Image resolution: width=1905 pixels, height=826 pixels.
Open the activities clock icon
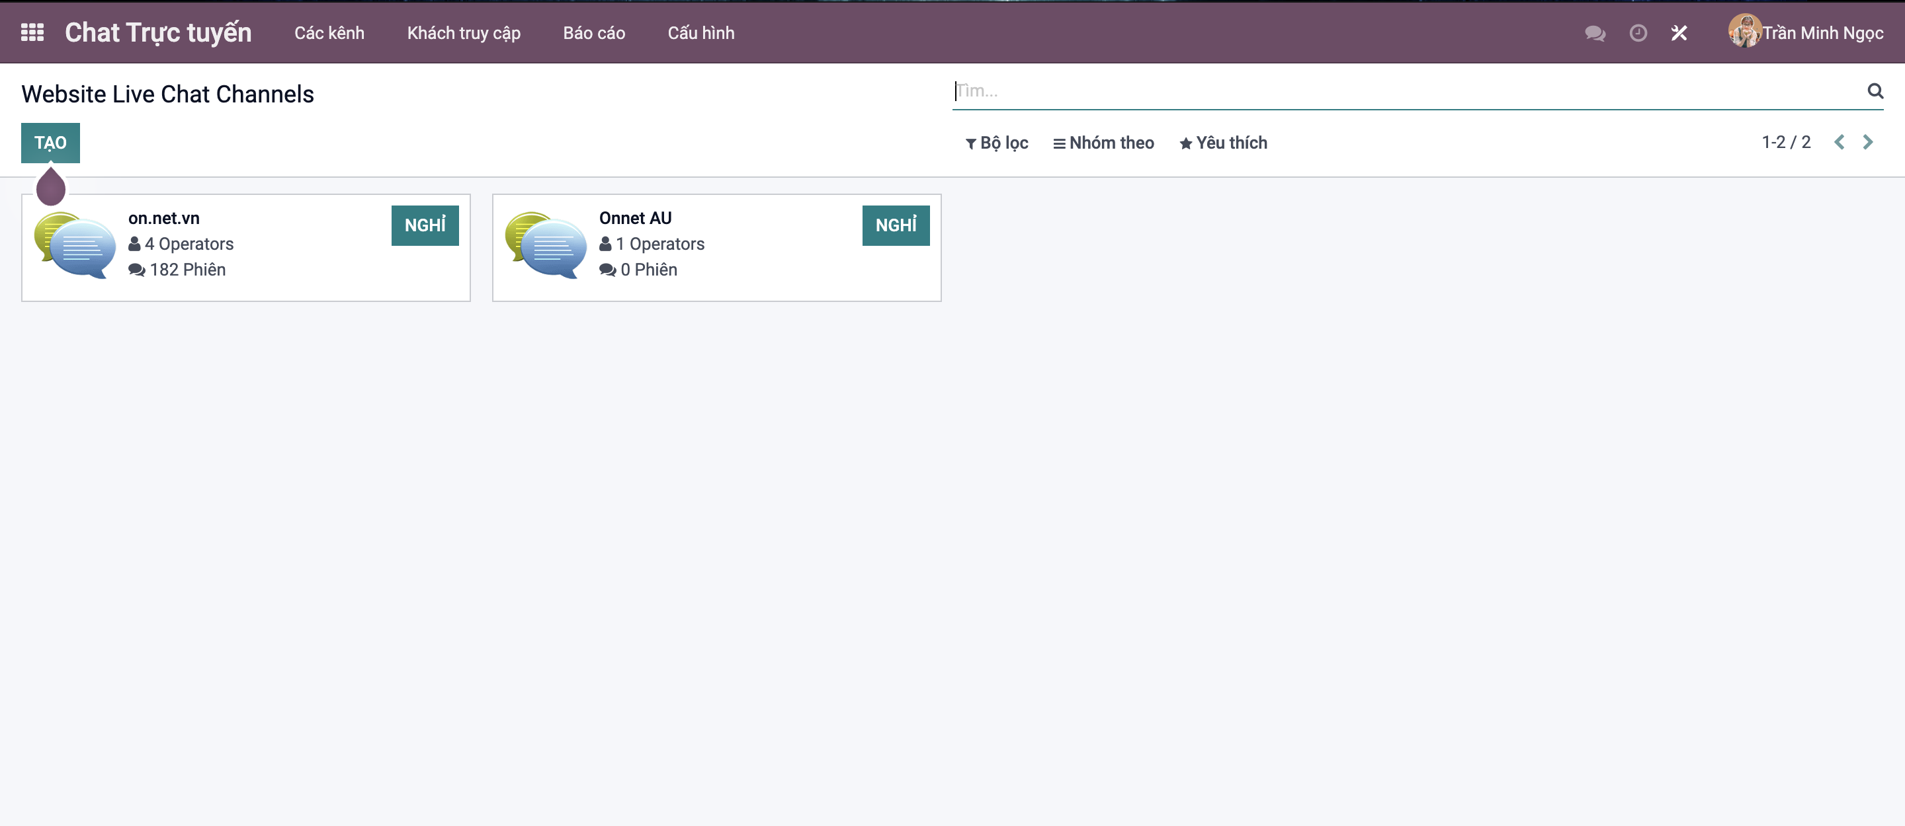[x=1637, y=33]
